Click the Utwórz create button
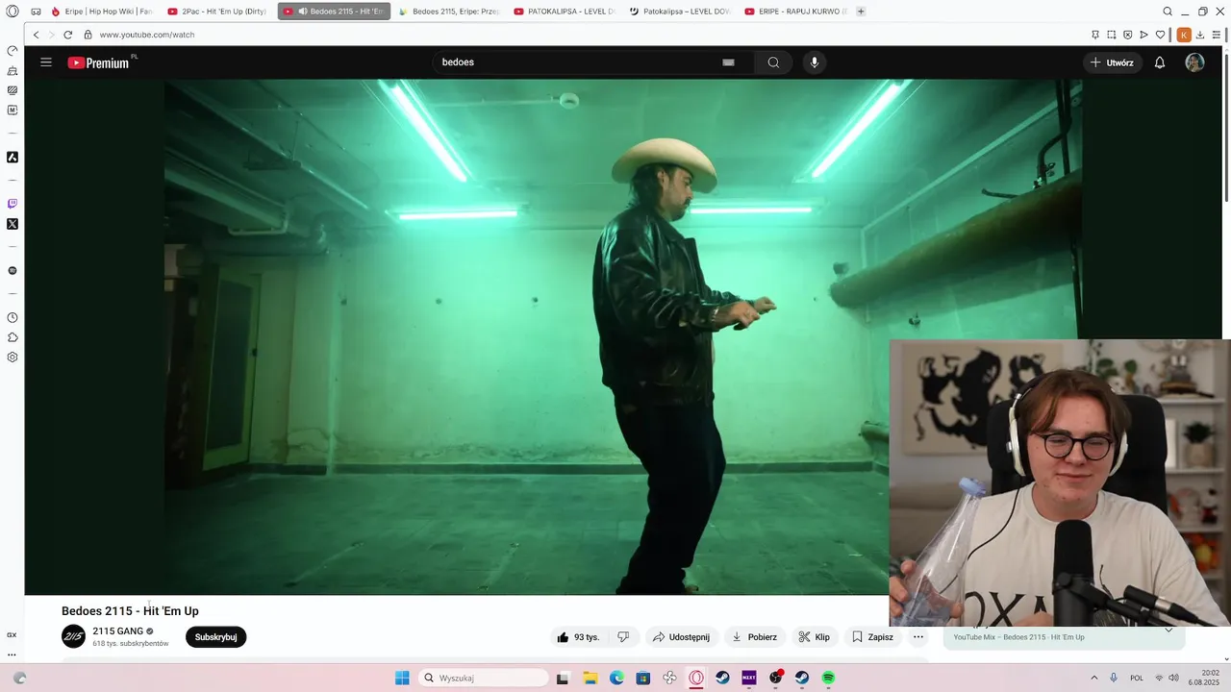 click(x=1113, y=62)
